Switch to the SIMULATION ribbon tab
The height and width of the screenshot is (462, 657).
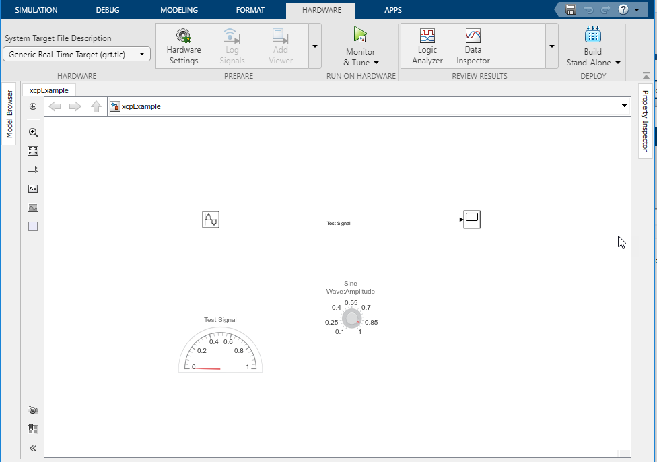tap(36, 9)
